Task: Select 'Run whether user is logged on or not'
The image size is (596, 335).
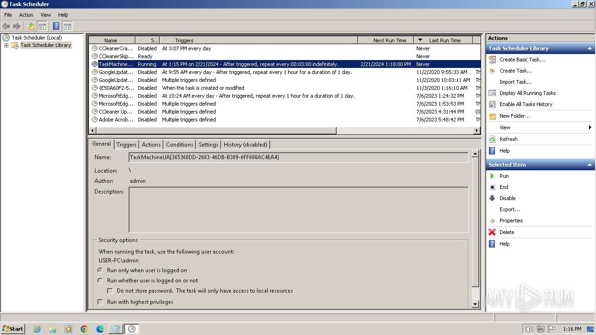Action: 100,281
